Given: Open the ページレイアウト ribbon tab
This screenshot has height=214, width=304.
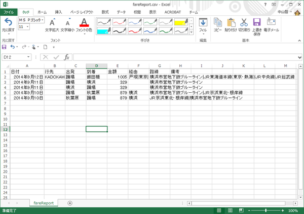Looking at the screenshot, I should [x=82, y=12].
